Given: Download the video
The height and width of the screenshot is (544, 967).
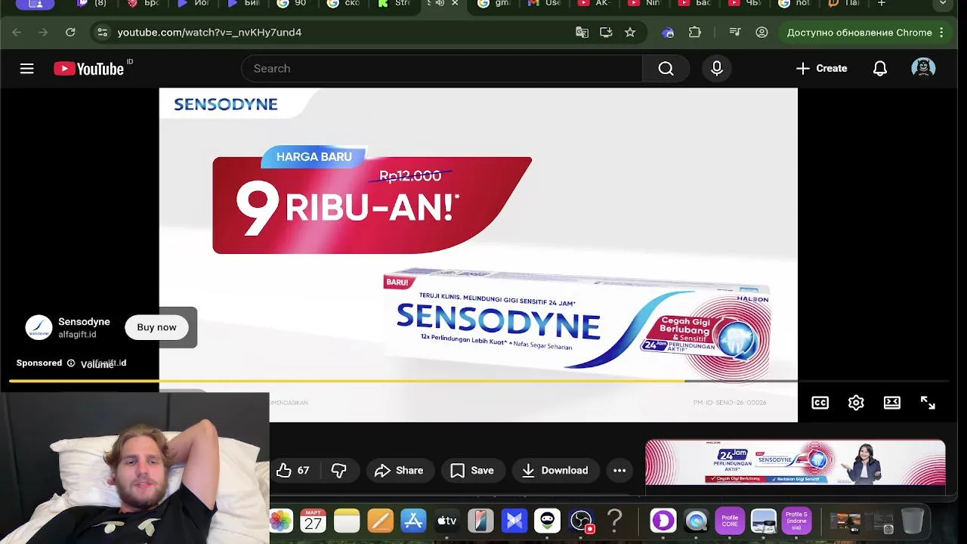Looking at the screenshot, I should click(555, 470).
